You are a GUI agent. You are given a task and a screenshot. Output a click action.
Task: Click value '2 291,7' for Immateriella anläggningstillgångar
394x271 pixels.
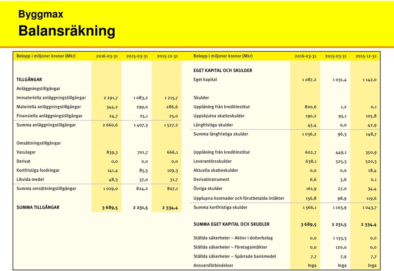[111, 98]
